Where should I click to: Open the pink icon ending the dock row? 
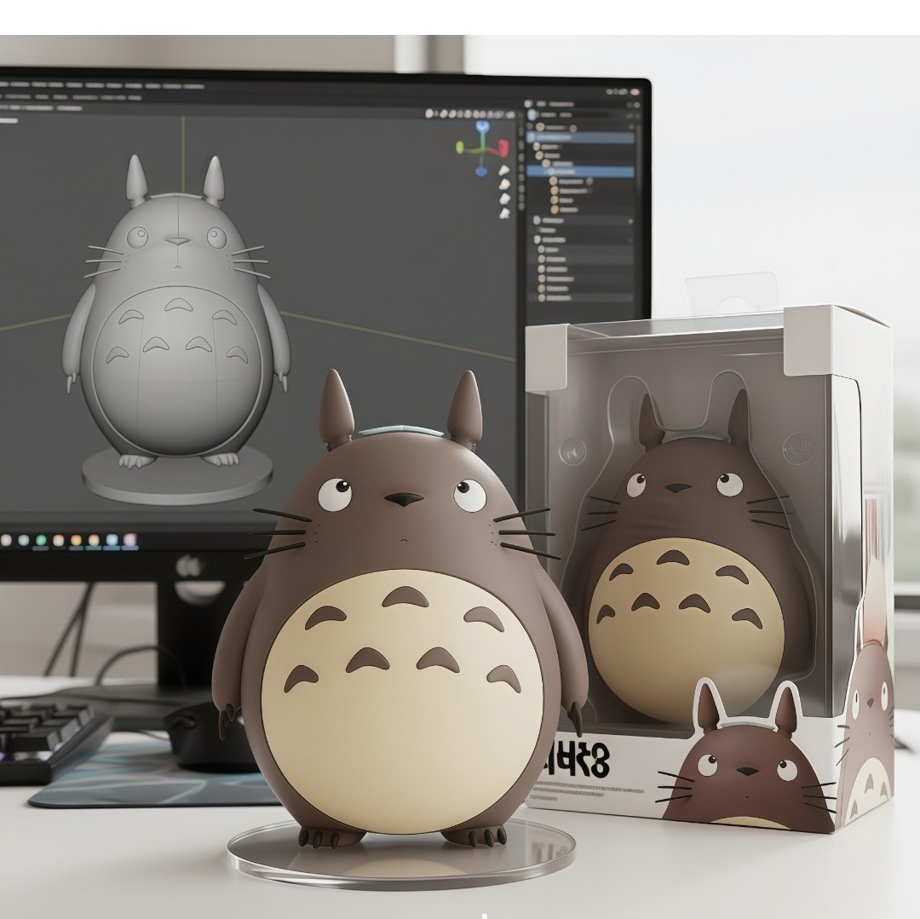coord(130,540)
